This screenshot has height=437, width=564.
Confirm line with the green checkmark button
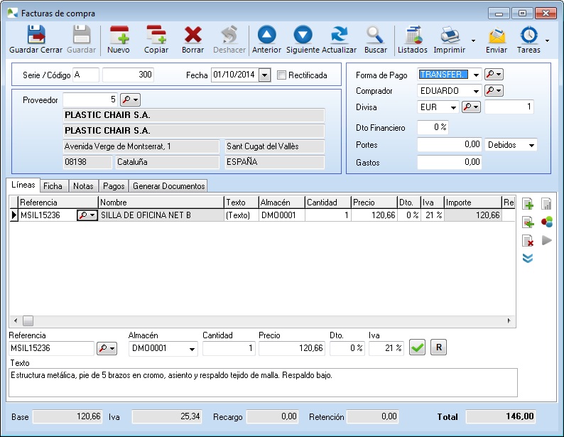pos(418,348)
